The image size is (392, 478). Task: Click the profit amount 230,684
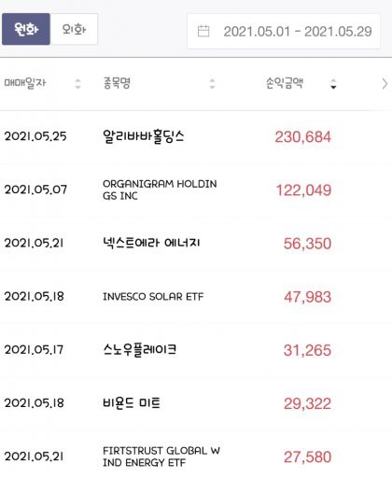(302, 137)
